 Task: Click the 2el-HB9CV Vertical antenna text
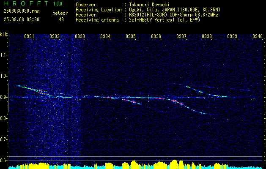165,20
